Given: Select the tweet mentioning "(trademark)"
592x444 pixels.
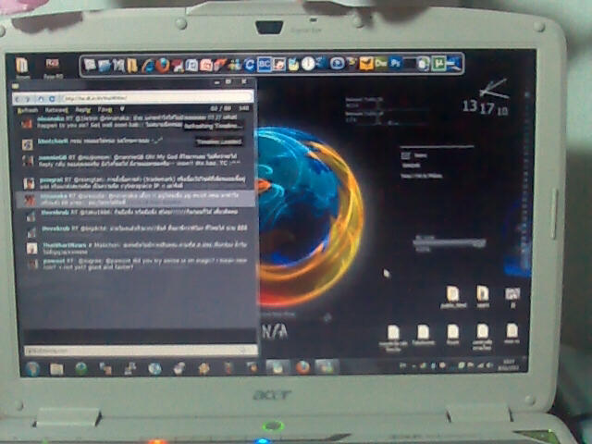Looking at the screenshot, I should click(x=138, y=182).
